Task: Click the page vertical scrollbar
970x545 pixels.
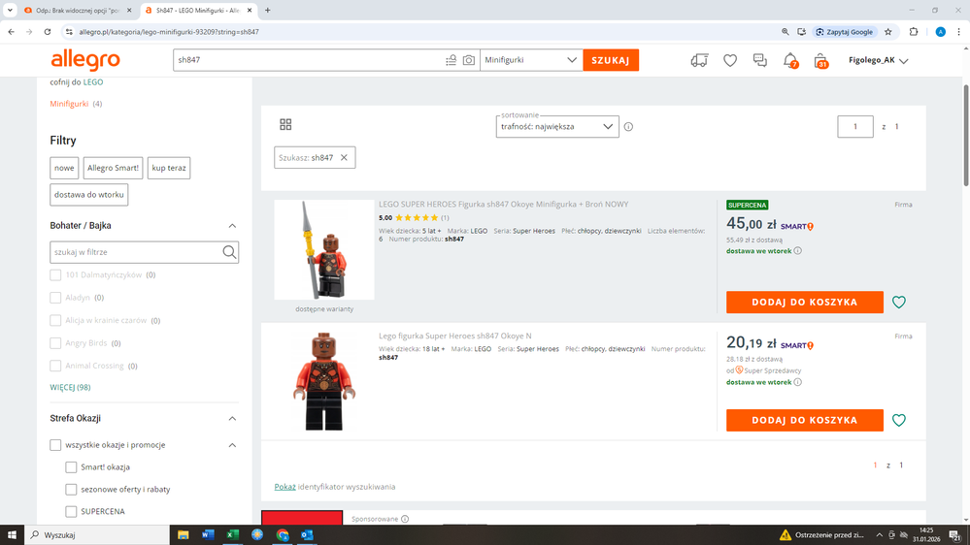Action: 966,136
